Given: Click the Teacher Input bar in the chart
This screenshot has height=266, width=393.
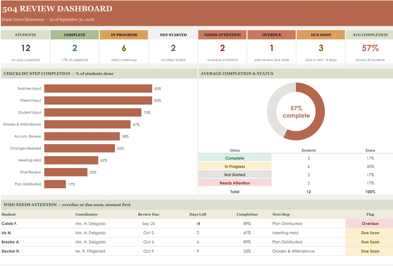Looking at the screenshot, I should 98,89.
